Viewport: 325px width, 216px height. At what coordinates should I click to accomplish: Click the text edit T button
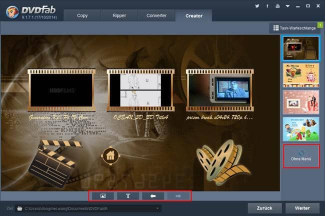coord(128,196)
